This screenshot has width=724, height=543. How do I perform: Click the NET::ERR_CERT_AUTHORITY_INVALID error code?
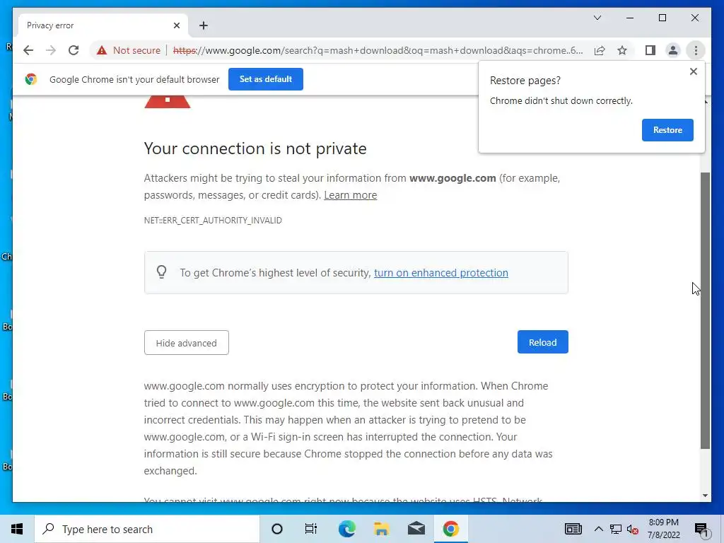coord(213,221)
